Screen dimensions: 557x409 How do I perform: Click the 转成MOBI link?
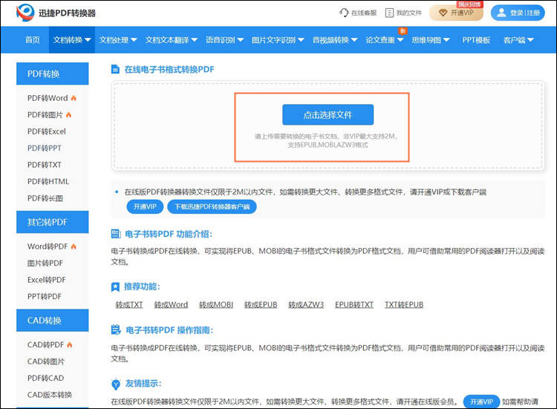pos(216,305)
